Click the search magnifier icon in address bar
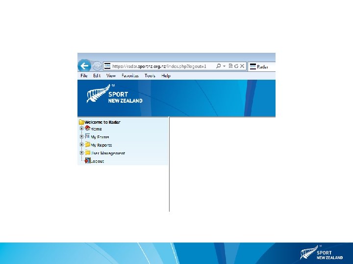This screenshot has width=353, height=264. tap(218, 66)
